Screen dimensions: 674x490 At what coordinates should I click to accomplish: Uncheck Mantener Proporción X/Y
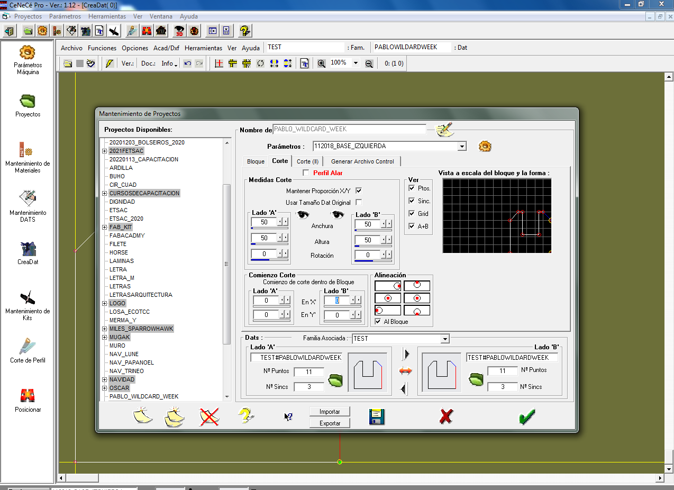point(359,190)
